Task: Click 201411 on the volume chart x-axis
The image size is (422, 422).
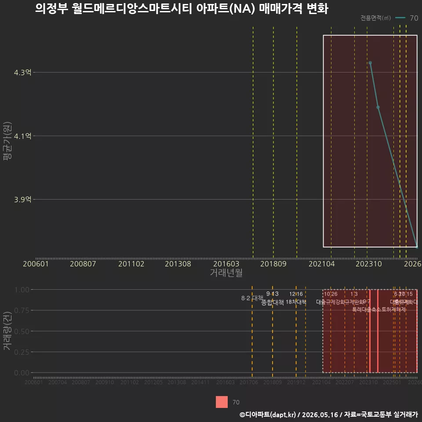Action: click(x=200, y=382)
